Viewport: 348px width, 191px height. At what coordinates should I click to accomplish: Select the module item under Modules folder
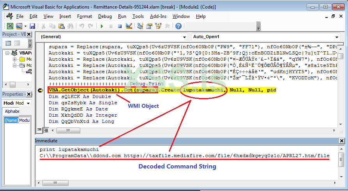click(29, 71)
